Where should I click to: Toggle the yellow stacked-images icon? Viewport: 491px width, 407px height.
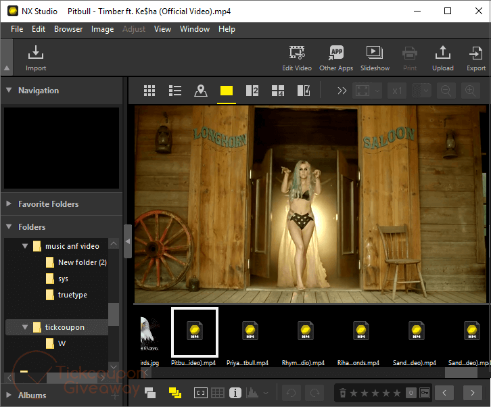175,393
